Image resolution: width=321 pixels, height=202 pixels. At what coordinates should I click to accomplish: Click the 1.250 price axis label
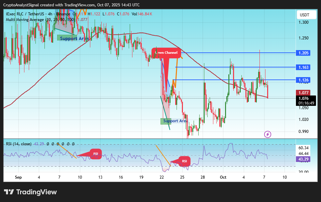point(303,38)
